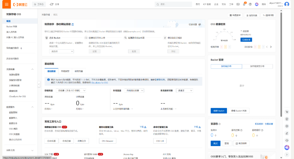Click the 购买 button in resource pack

tap(215, 143)
